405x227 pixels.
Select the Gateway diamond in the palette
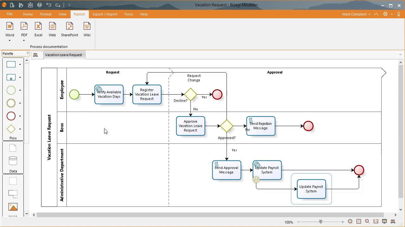(11, 129)
